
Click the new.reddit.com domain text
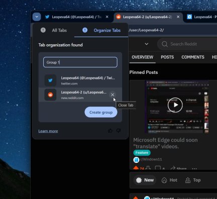click(x=72, y=98)
